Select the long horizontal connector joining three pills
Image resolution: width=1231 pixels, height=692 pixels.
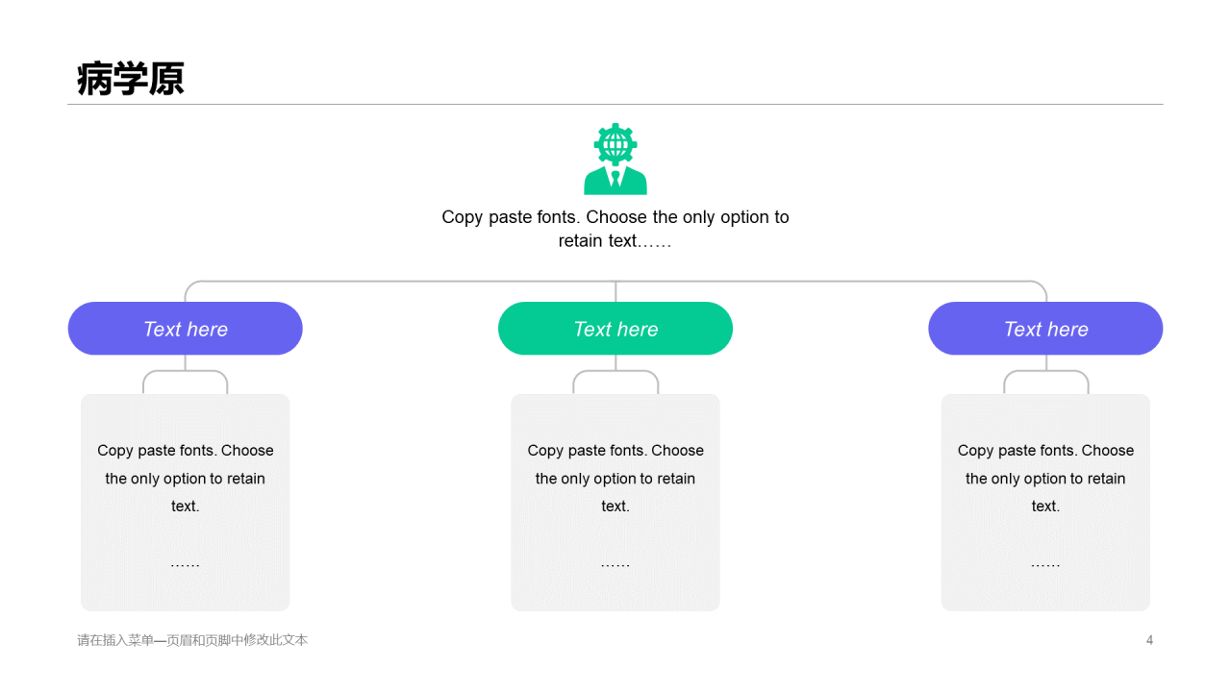(615, 282)
